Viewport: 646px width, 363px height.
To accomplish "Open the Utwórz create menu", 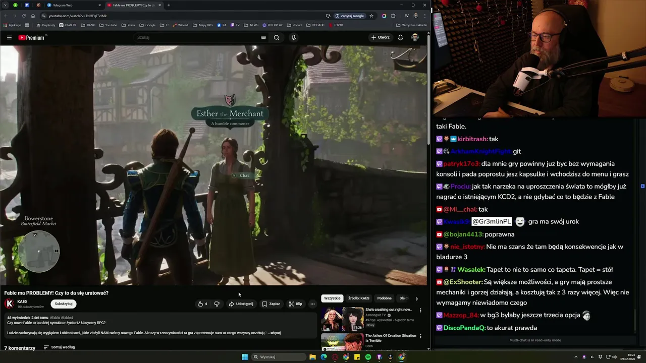I will [x=381, y=37].
